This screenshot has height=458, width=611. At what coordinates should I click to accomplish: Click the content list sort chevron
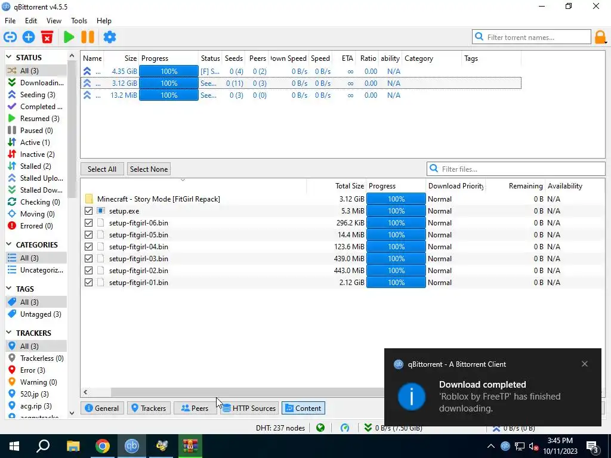pos(183,180)
